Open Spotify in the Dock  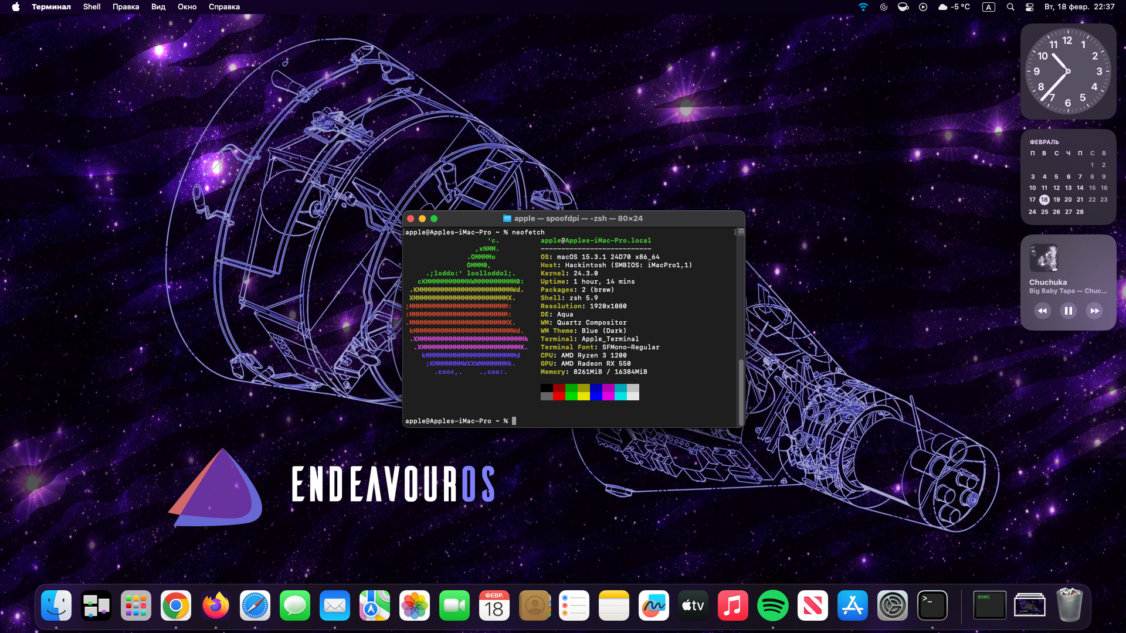point(773,605)
